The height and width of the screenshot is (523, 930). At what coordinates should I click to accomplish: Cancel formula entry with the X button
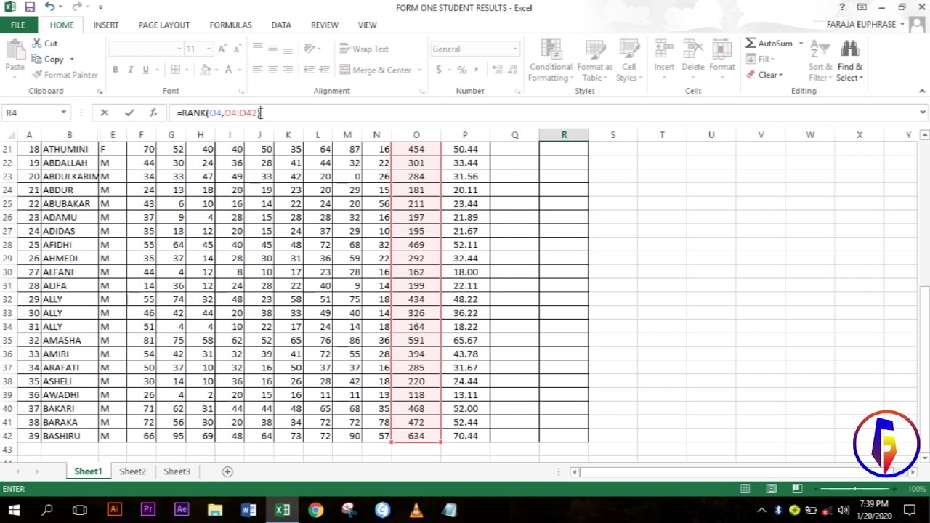point(104,113)
